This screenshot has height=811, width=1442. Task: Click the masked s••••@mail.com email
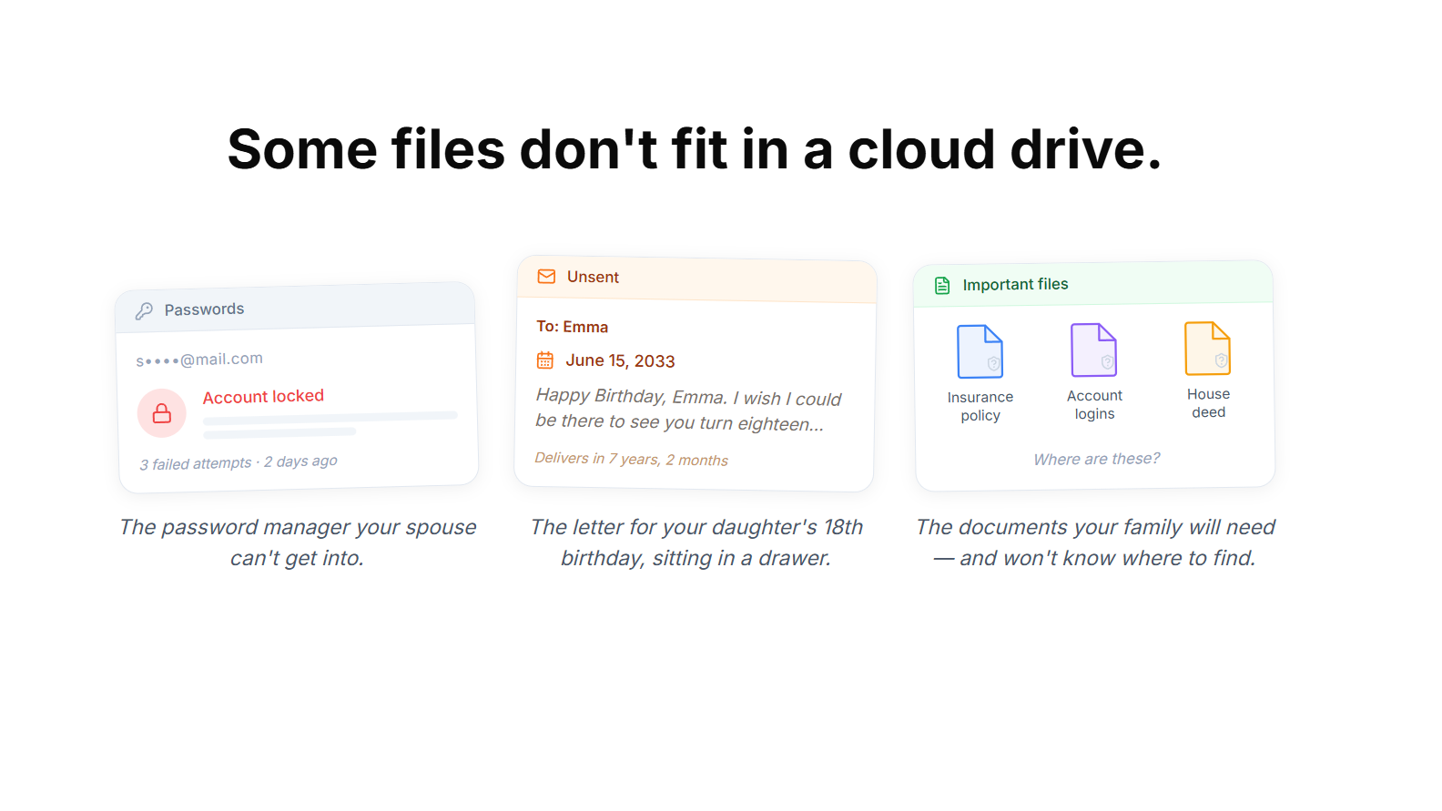(199, 360)
